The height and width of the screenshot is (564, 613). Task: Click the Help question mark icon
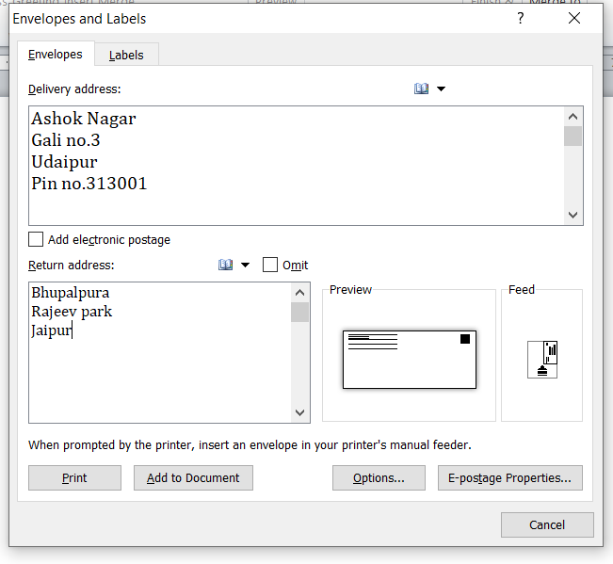point(521,19)
